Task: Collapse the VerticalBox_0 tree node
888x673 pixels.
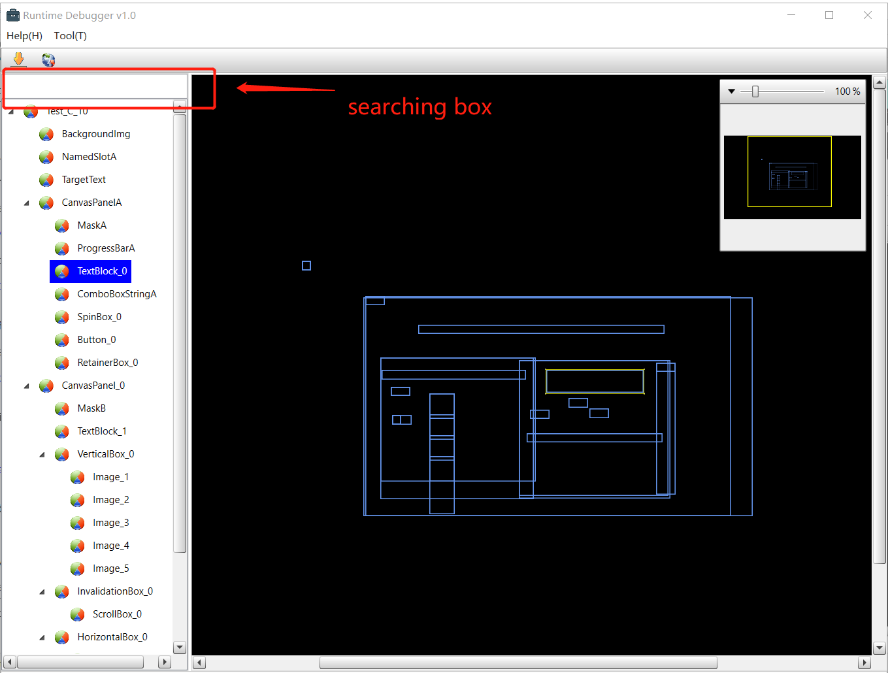Action: coord(42,455)
